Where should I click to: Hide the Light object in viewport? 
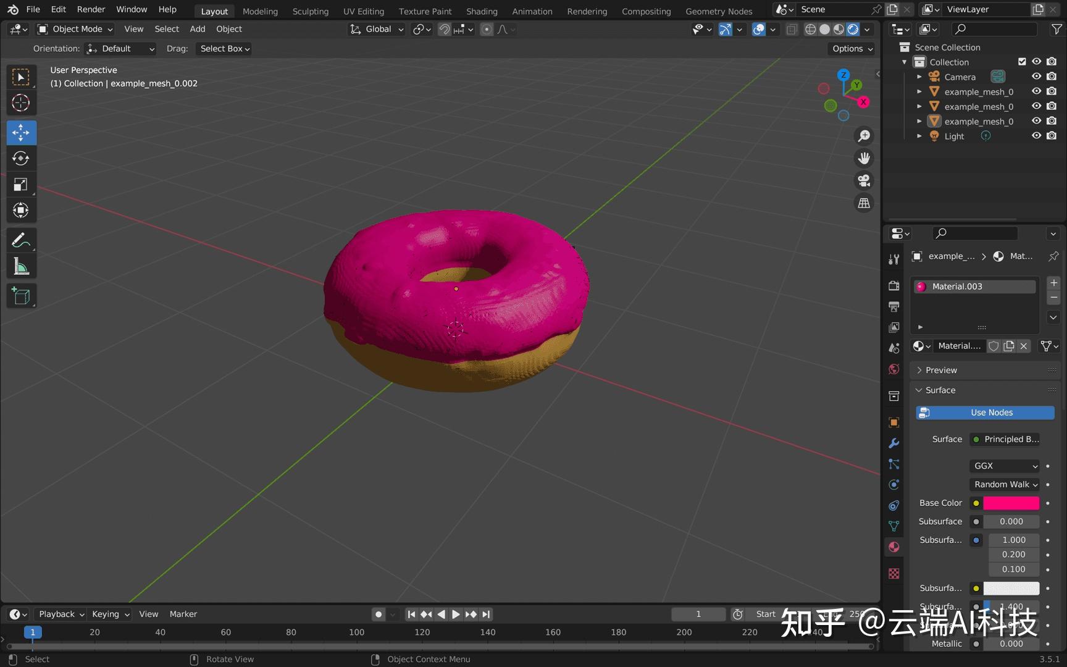(1037, 136)
